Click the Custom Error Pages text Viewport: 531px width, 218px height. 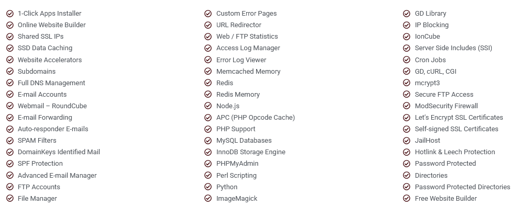pos(247,14)
